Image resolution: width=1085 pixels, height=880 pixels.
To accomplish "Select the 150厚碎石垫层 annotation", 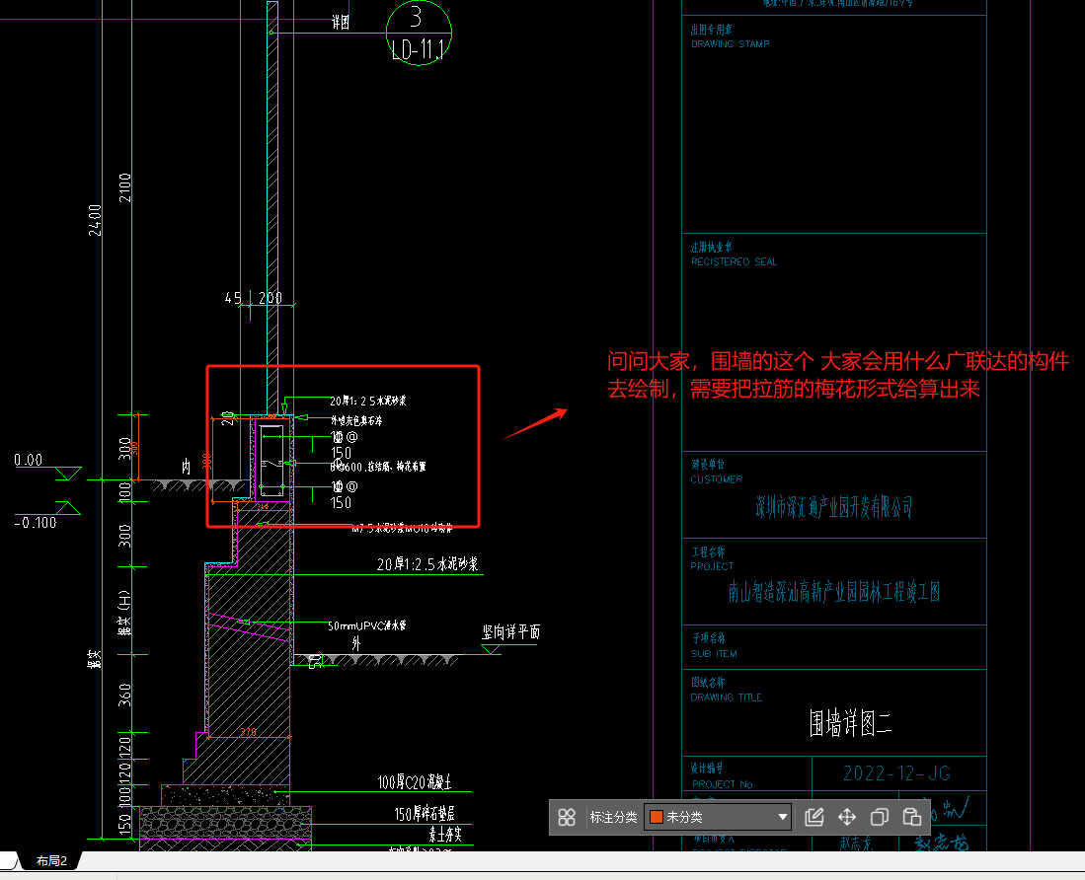I will tap(425, 814).
